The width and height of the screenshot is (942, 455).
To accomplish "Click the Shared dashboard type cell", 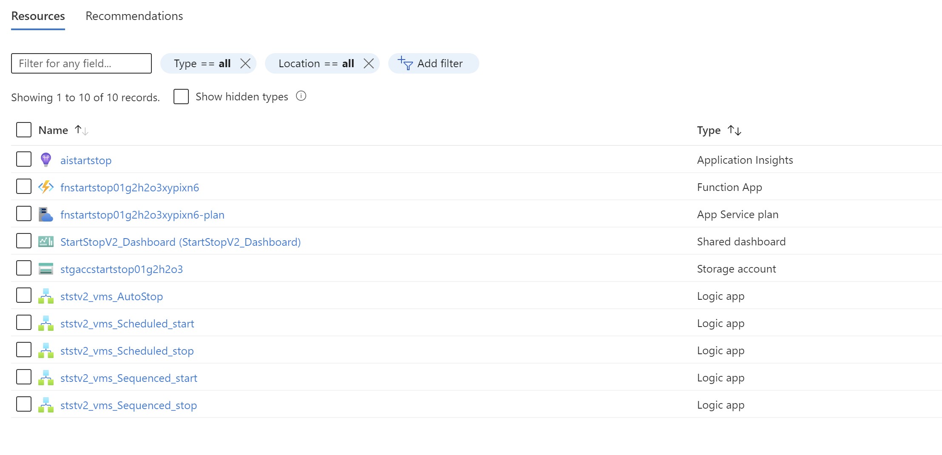I will click(741, 242).
